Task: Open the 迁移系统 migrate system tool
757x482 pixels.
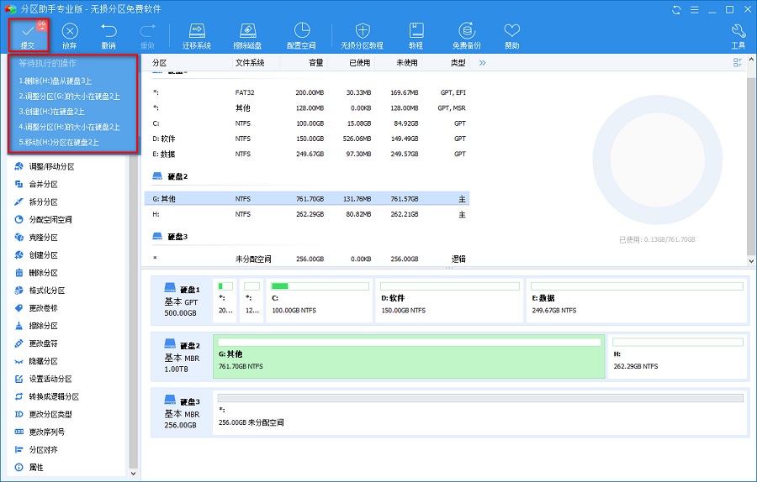Action: point(197,32)
